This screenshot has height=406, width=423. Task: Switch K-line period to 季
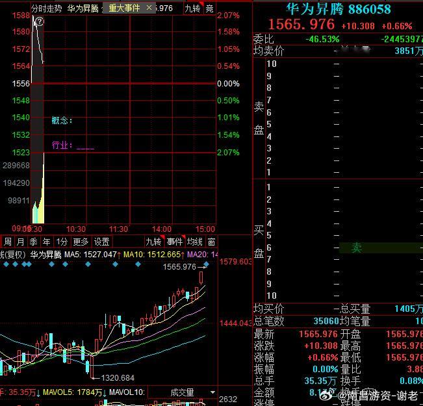(x=33, y=242)
